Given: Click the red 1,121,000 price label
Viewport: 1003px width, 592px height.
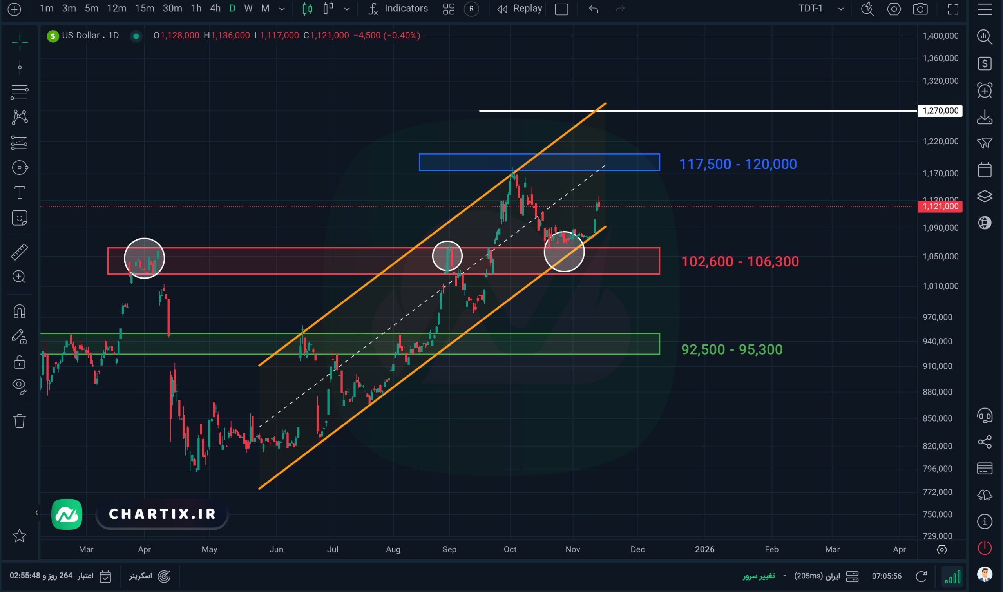Looking at the screenshot, I should coord(940,206).
